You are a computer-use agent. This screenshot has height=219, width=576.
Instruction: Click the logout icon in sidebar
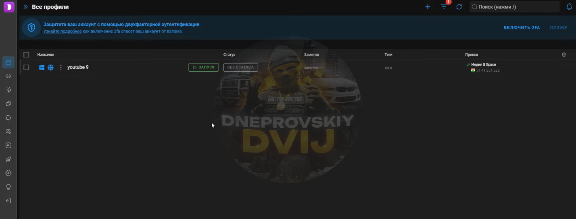[8, 201]
